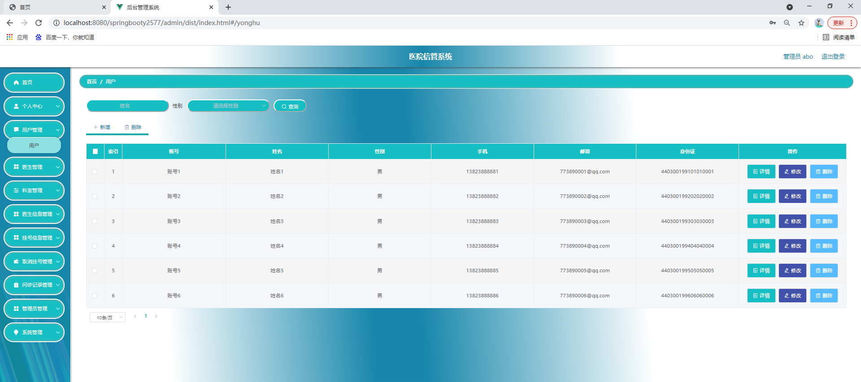
Task: Click the 账号 column header
Action: (174, 151)
